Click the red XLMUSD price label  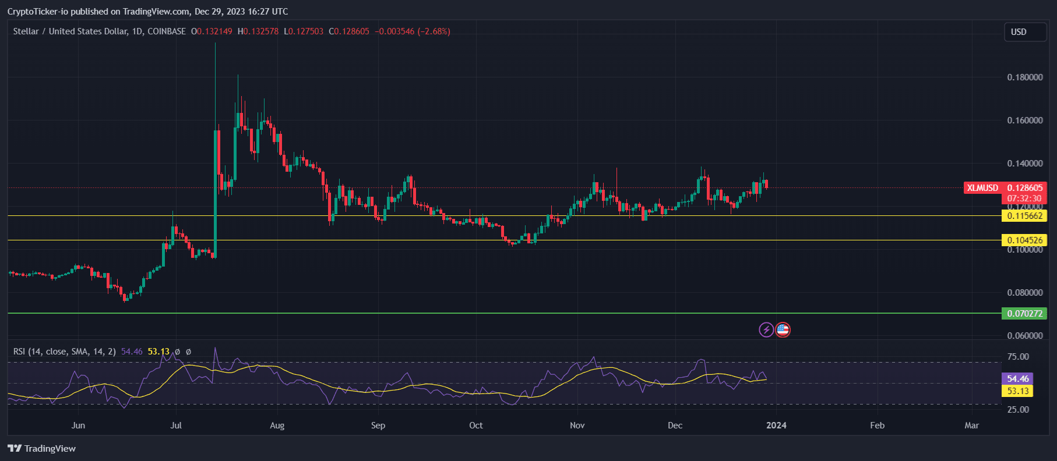(x=982, y=188)
